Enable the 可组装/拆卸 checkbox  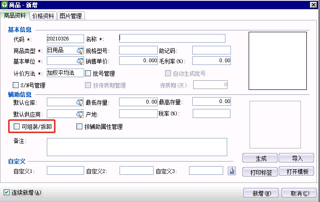point(17,127)
